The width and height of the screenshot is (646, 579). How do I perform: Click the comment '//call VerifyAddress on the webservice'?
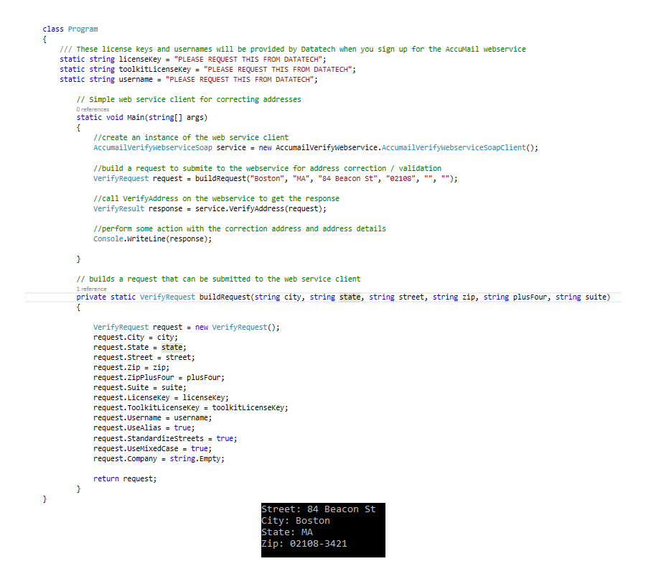[x=216, y=198]
